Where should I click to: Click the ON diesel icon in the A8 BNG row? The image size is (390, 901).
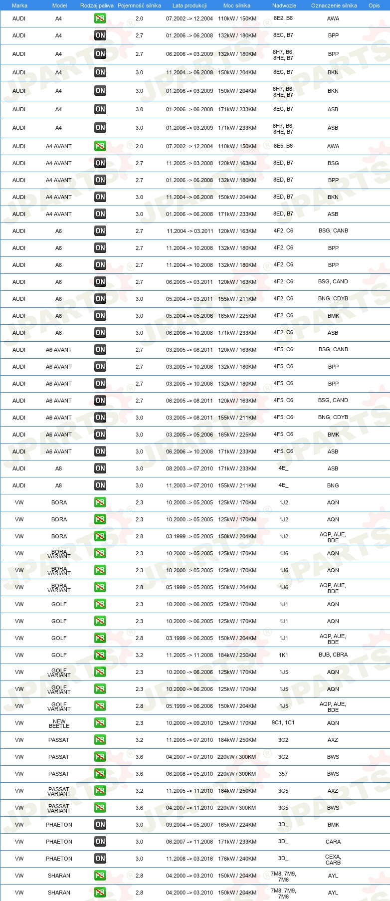(x=100, y=485)
